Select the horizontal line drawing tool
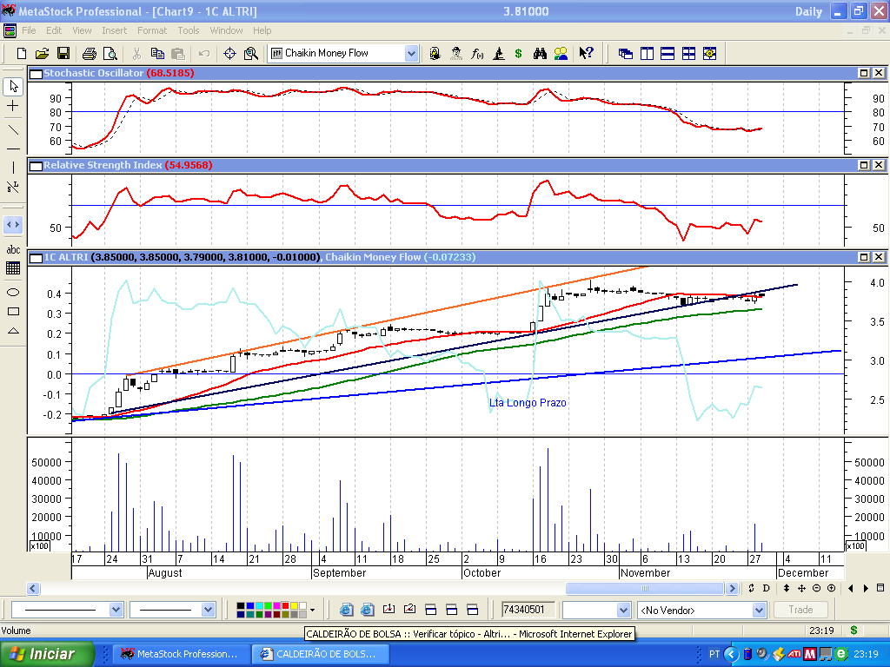 point(13,149)
